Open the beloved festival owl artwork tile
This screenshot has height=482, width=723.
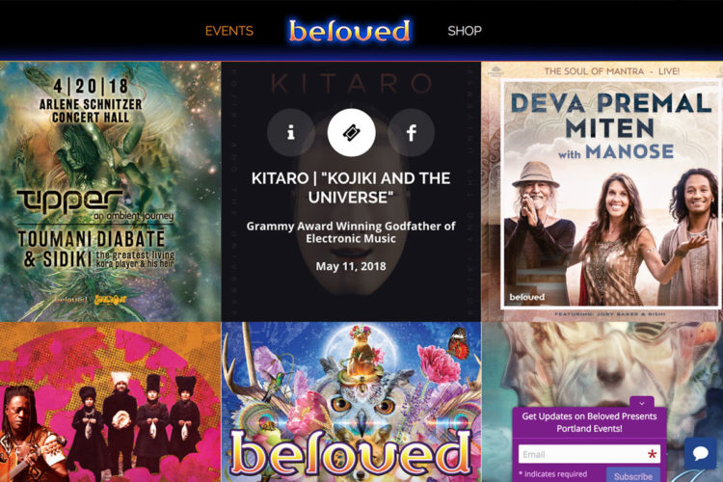point(351,402)
